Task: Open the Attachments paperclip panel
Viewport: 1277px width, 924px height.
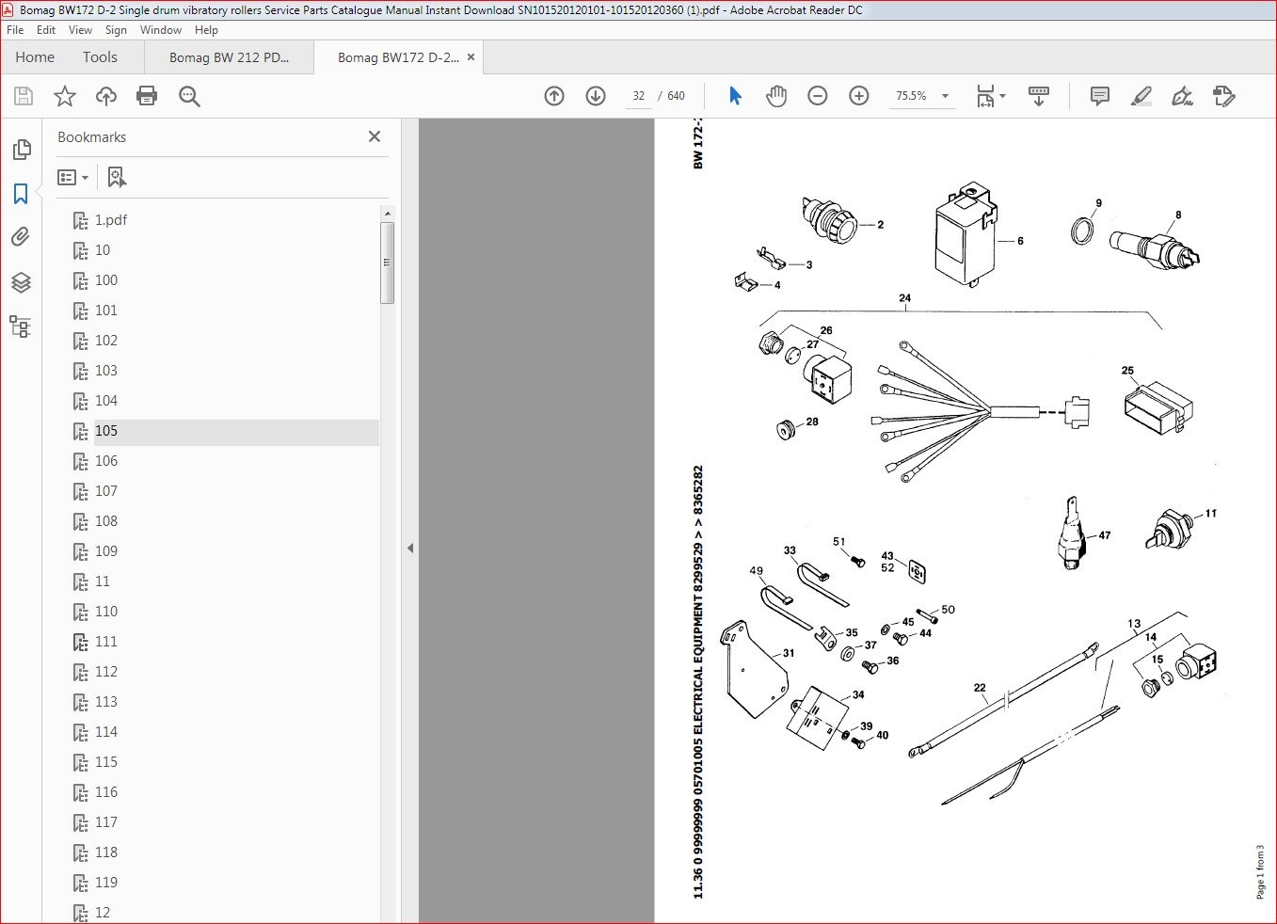Action: (x=21, y=237)
